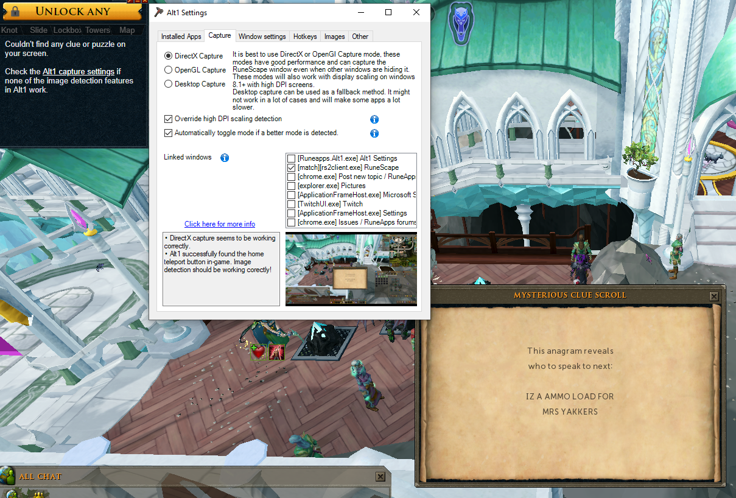Viewport: 736px width, 498px height.
Task: Toggle the RuneScape rs2client linked window checkbox
Action: pos(292,167)
